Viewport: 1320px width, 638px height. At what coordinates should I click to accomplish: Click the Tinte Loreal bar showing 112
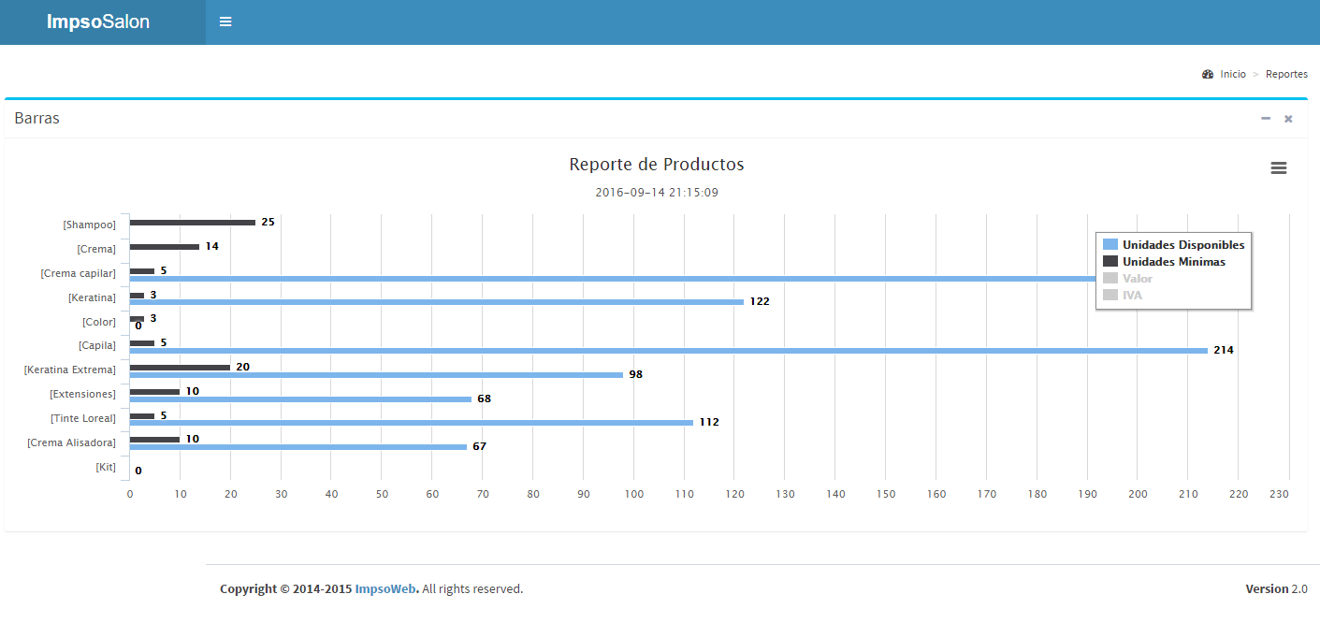(411, 423)
